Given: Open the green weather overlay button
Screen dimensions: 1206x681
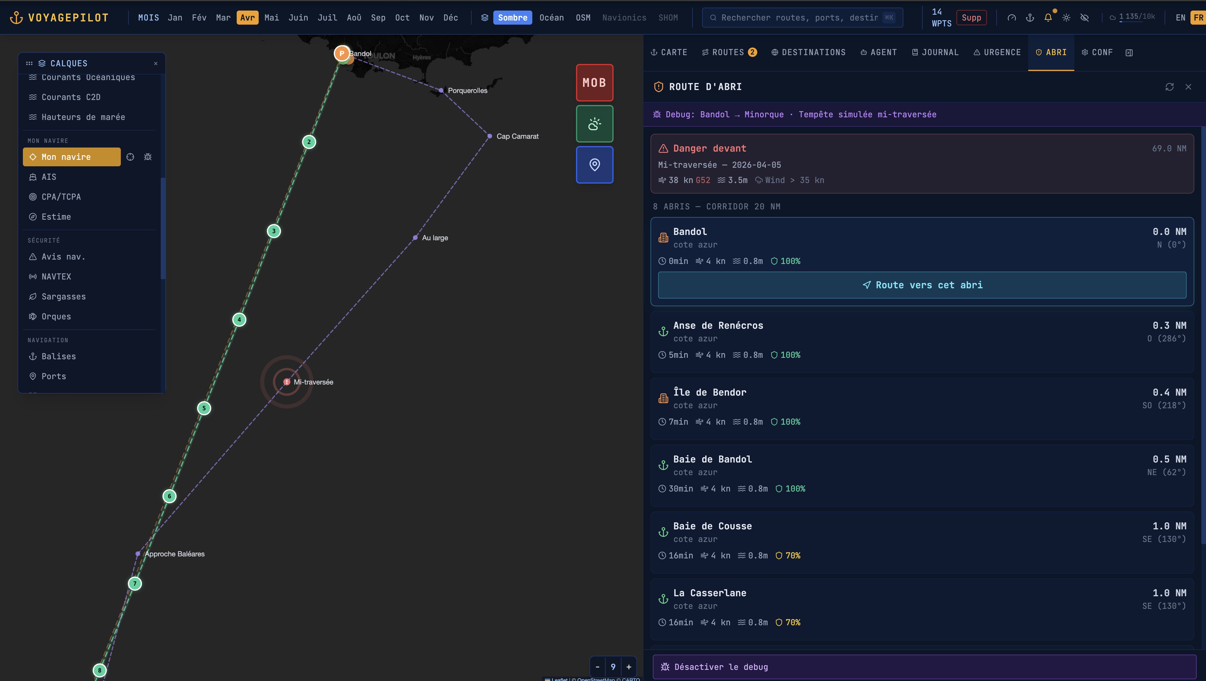Looking at the screenshot, I should point(594,123).
